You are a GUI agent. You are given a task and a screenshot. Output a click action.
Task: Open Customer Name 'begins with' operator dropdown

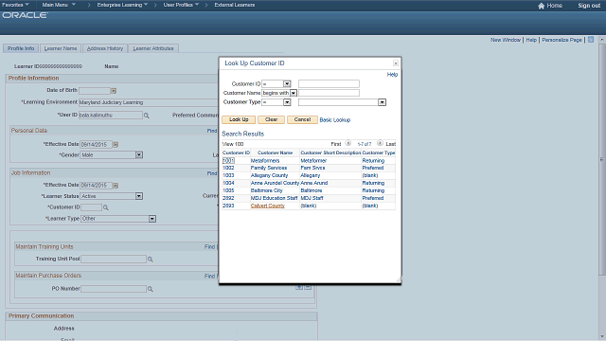279,93
